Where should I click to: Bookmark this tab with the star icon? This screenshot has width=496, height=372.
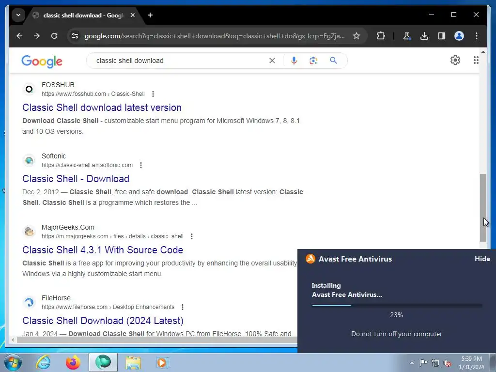356,36
